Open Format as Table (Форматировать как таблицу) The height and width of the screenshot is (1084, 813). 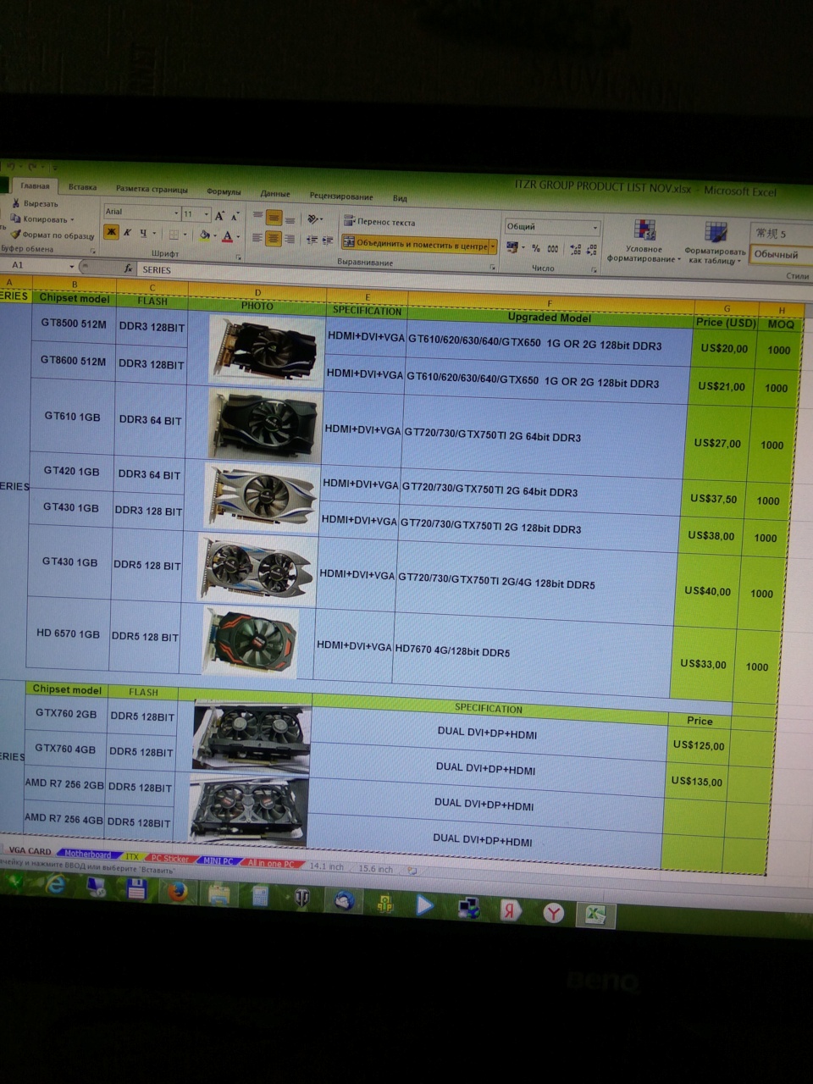(x=715, y=244)
